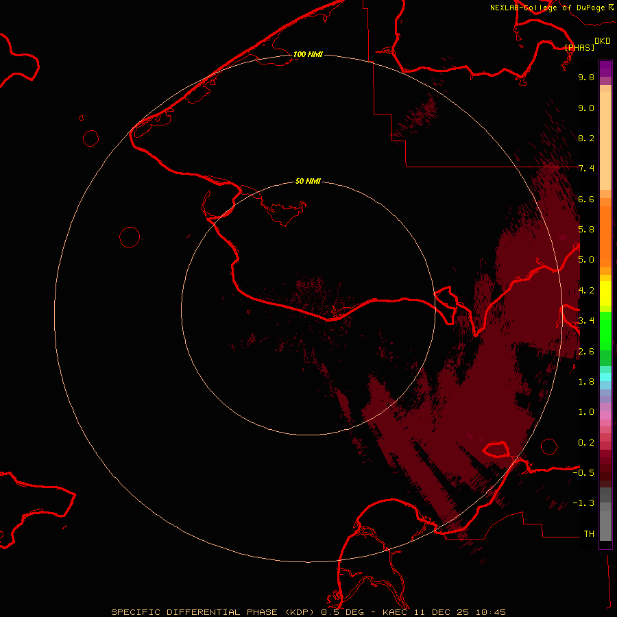Pick the bright yellow band of the scale
The width and height of the screenshot is (617, 617).
point(605,293)
